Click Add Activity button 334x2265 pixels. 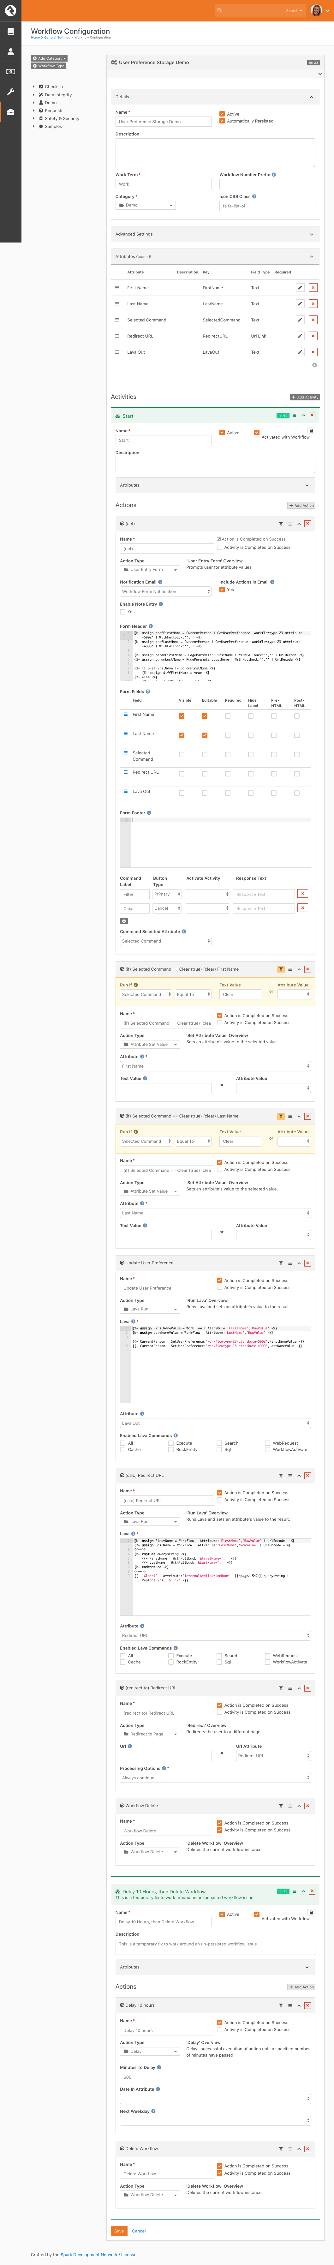tap(305, 398)
